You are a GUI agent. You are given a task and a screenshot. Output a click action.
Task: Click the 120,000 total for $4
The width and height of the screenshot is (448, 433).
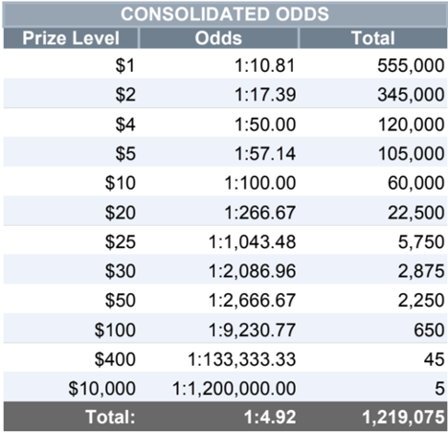click(x=411, y=125)
